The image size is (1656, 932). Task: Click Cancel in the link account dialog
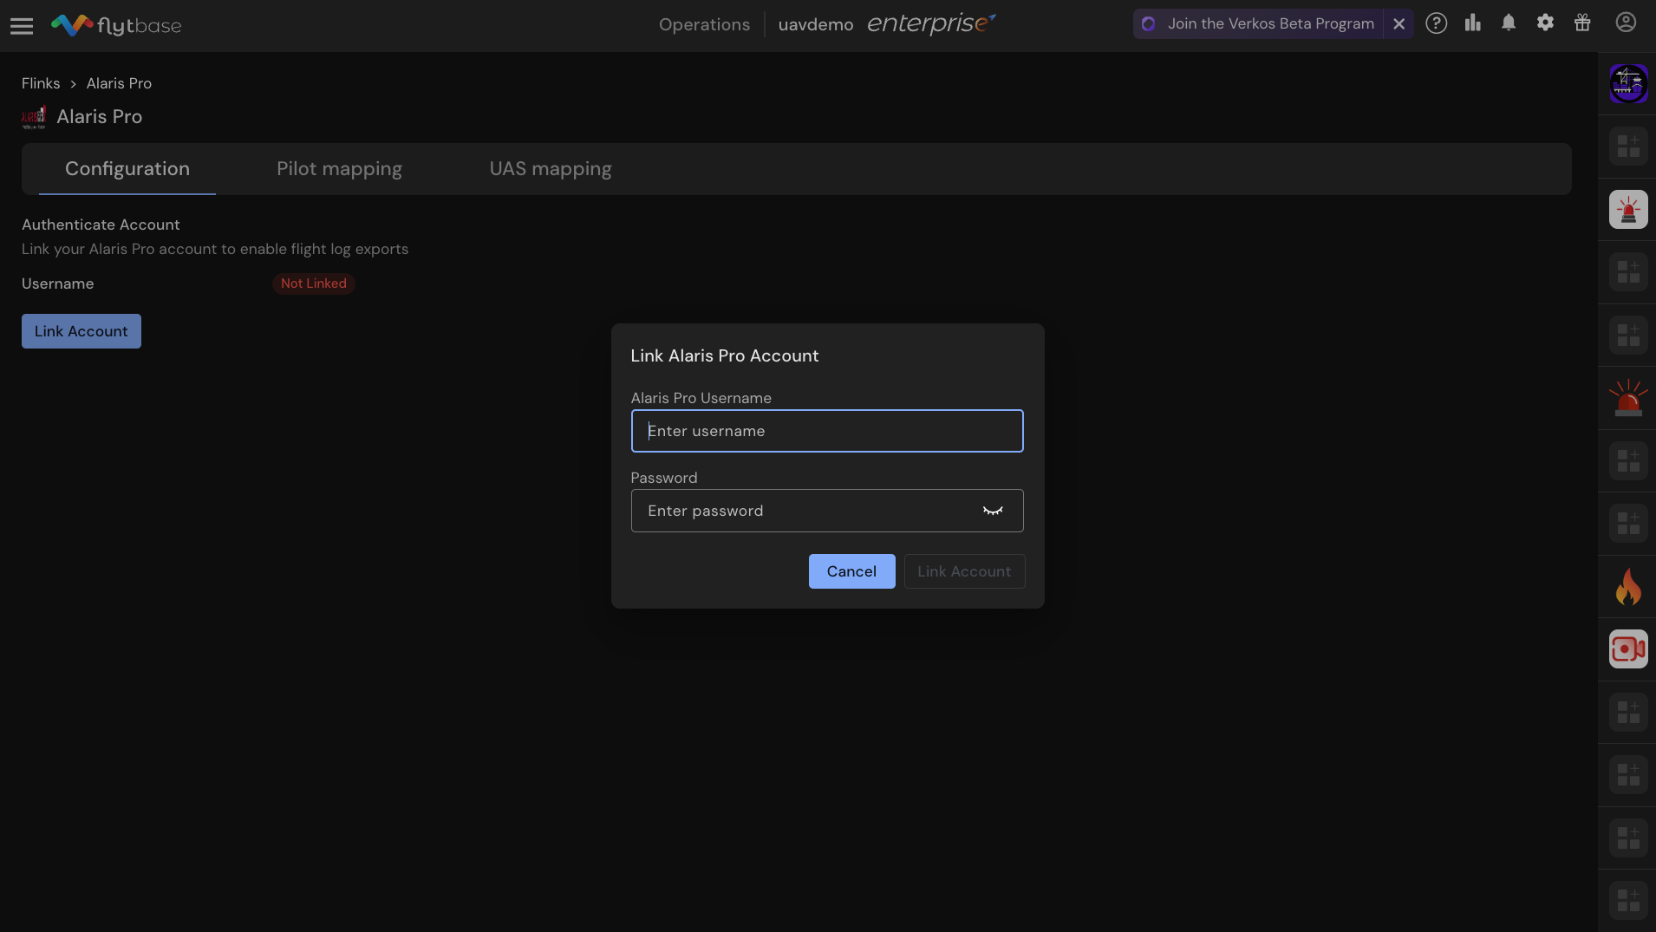tap(851, 571)
